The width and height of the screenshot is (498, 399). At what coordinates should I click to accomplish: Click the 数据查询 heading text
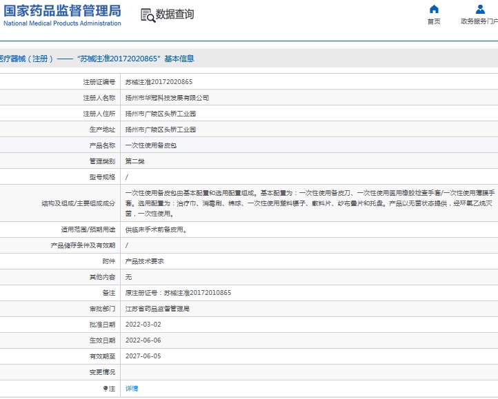(x=175, y=14)
